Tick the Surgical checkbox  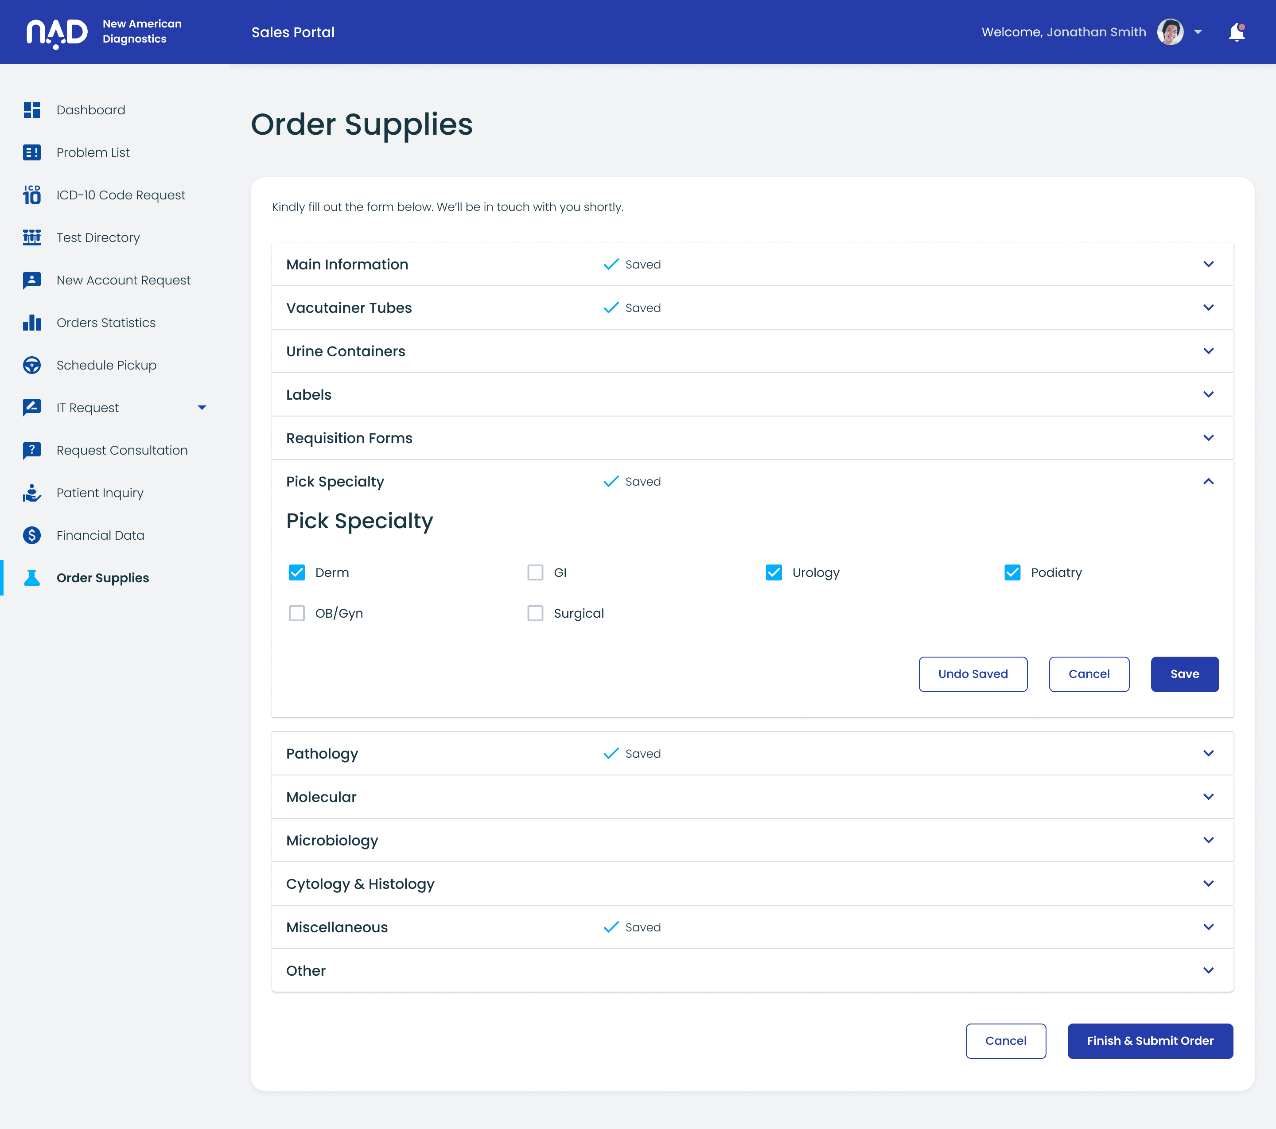click(x=535, y=613)
